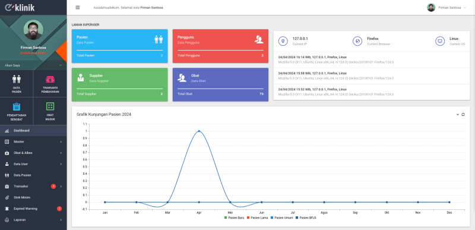Click the Expired Warning bell icon
Image resolution: width=475 pixels, height=230 pixels.
click(7, 209)
